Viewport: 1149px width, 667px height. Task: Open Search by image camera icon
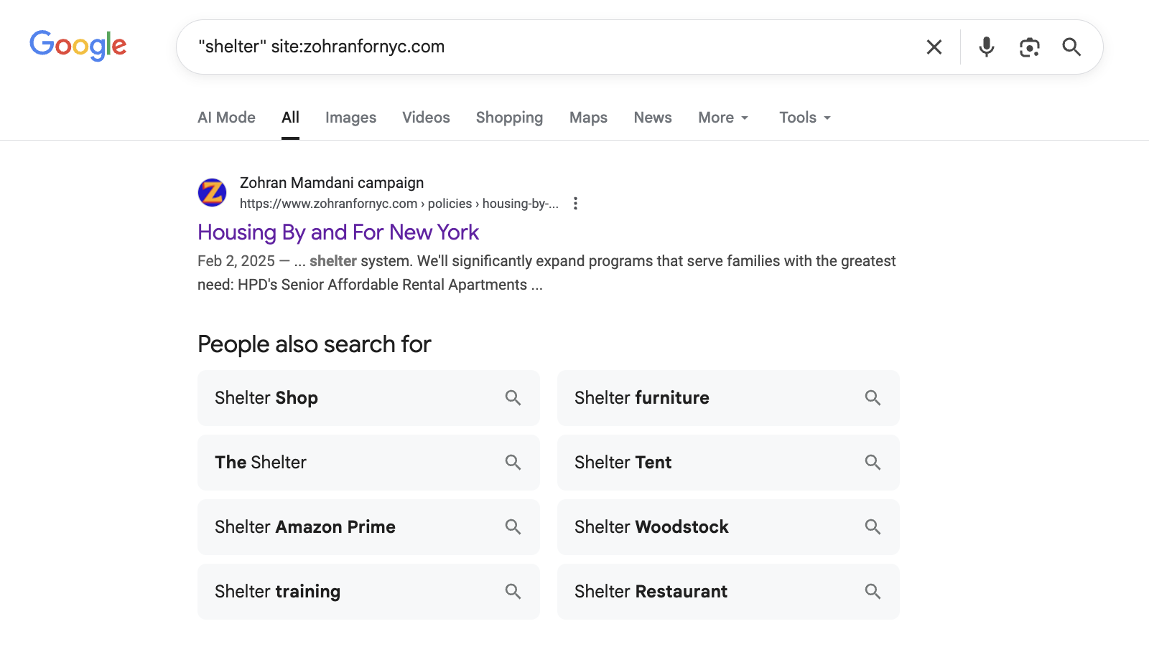(1029, 47)
